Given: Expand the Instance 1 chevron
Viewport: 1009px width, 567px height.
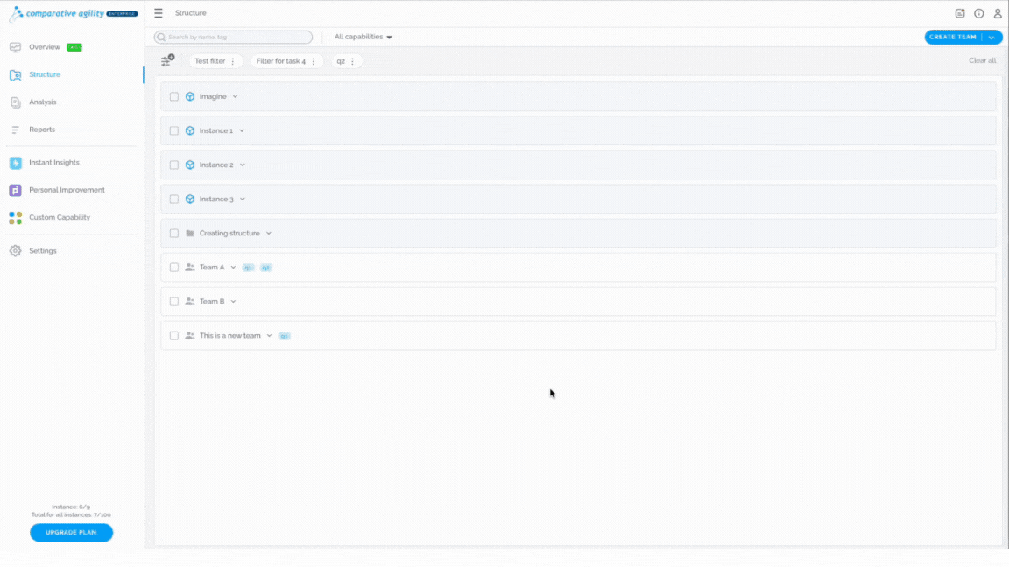Looking at the screenshot, I should [x=242, y=130].
